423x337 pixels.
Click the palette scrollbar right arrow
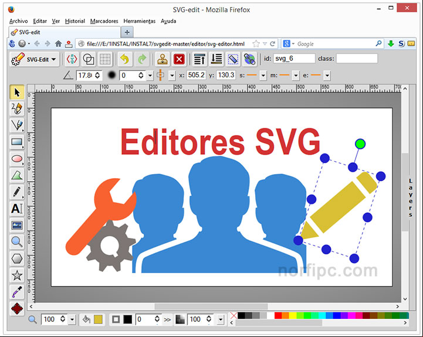(405, 323)
